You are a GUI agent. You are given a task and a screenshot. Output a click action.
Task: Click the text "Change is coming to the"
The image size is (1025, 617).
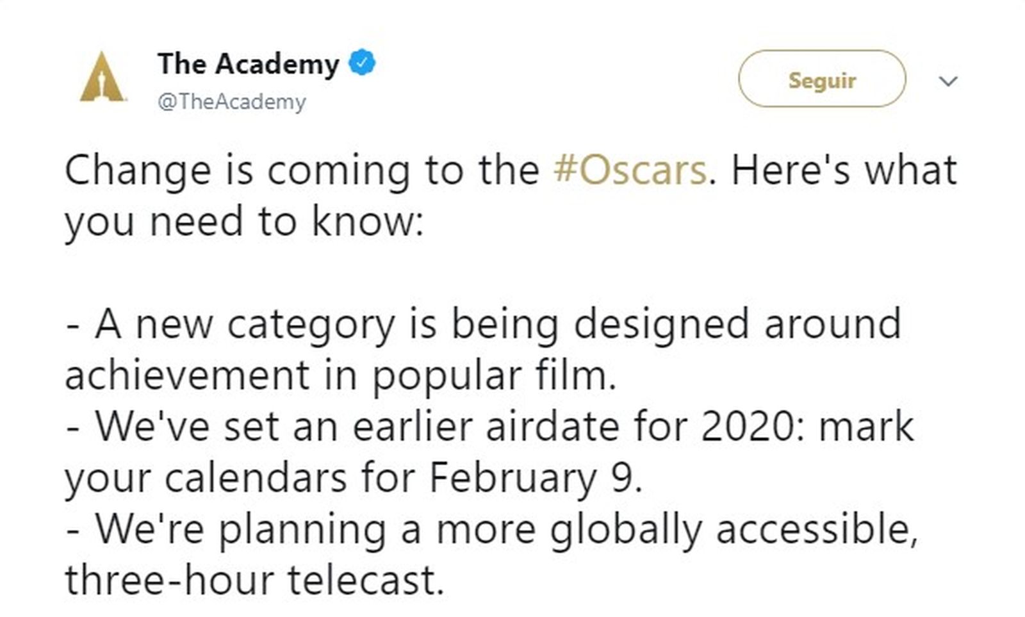(x=302, y=170)
